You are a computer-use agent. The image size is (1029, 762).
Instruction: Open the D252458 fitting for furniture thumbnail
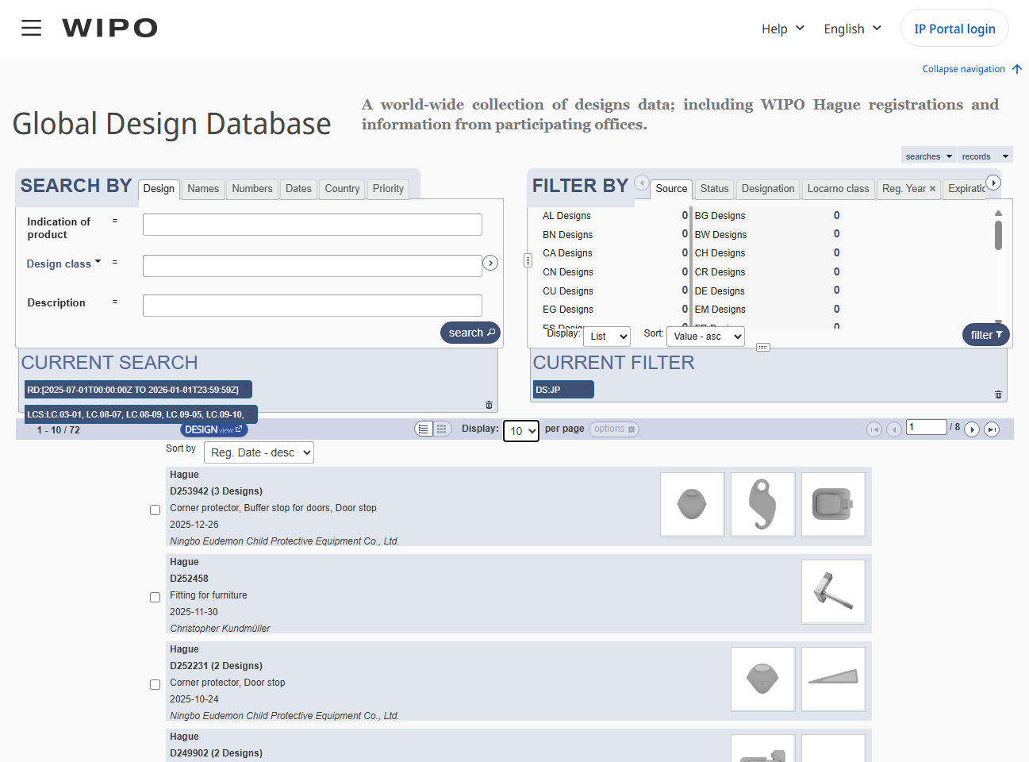click(833, 592)
